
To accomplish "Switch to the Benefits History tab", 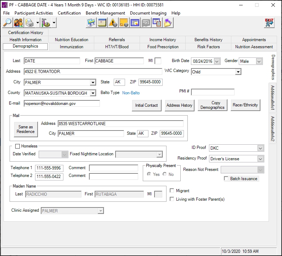I will pyautogui.click(x=208, y=40).
